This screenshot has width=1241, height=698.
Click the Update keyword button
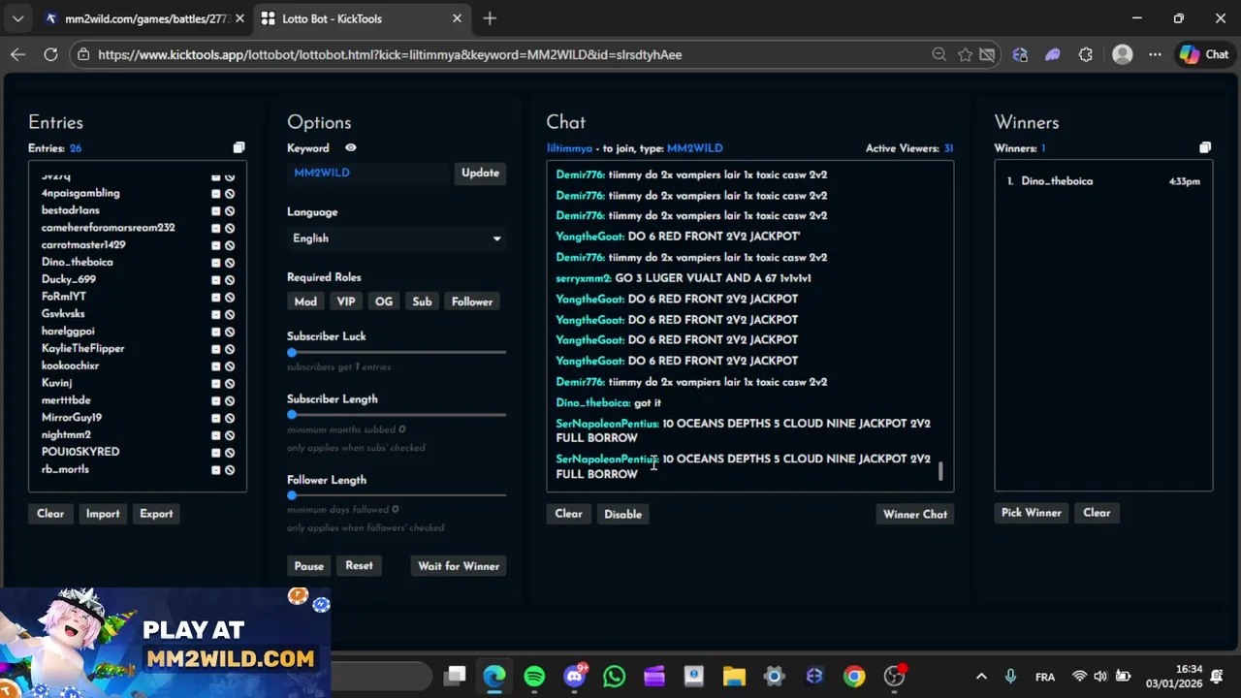[x=480, y=173]
